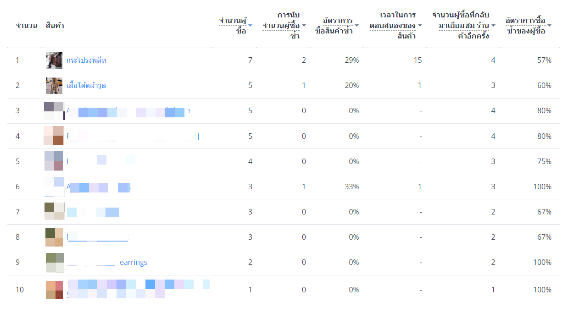Click the product thumbnail in row 7
Viewport: 568px width, 313px height.
pos(54,212)
